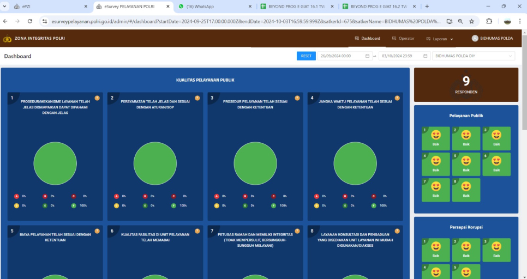Click Pelayanan Publik Baik emoji tile 2
527x279 pixels.
point(466,138)
